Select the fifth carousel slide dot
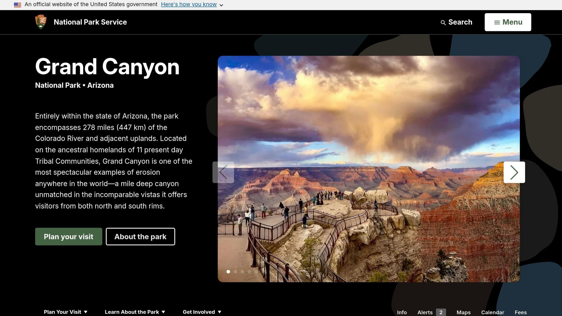 256,272
